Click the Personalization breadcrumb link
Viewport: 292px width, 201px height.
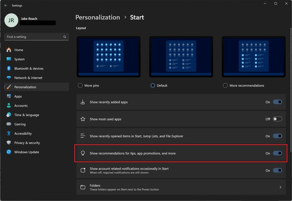[x=98, y=17]
